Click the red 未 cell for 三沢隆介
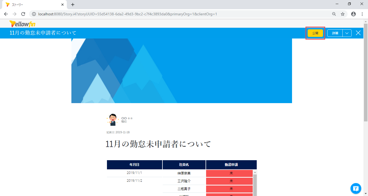 pos(229,181)
